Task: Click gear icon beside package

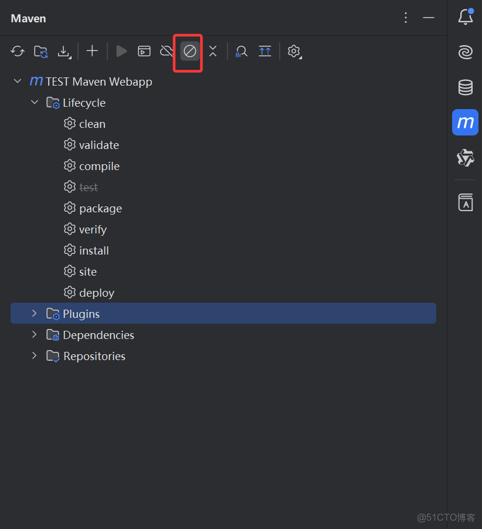Action: [69, 208]
